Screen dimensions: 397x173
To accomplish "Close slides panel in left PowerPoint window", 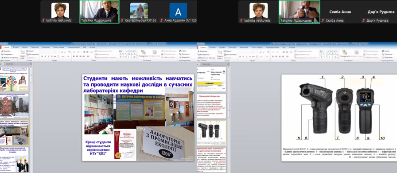I will [x=31, y=64].
